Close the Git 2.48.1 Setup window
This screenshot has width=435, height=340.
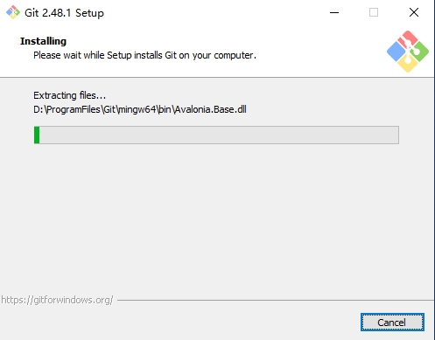[414, 12]
